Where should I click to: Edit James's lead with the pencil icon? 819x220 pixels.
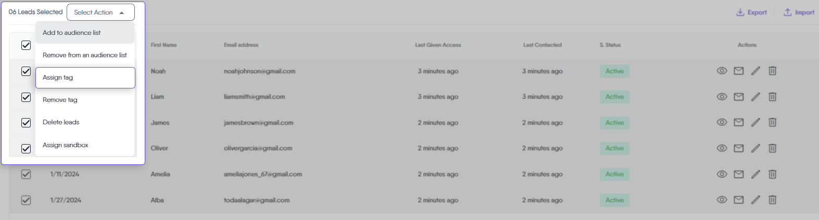755,123
